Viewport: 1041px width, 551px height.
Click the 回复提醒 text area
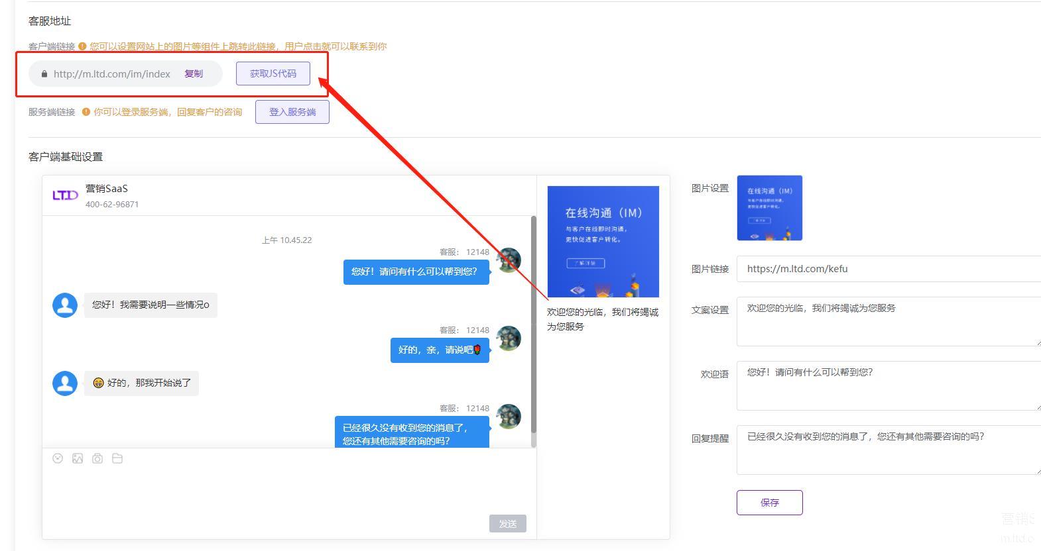tap(888, 450)
